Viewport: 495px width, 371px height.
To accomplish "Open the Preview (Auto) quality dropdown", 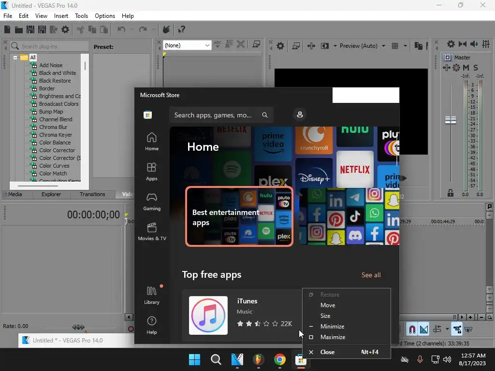I will pos(383,46).
